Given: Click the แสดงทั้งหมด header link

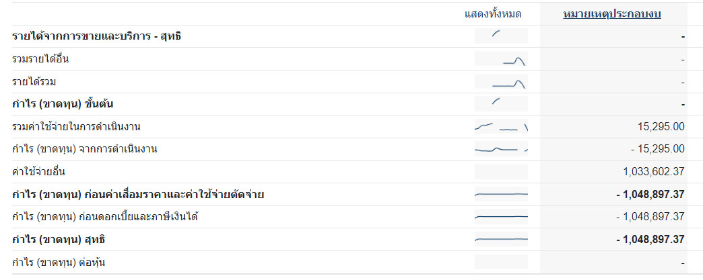Looking at the screenshot, I should [x=493, y=13].
